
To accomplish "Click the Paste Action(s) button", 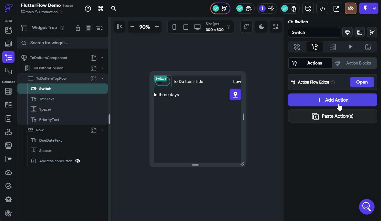I will coord(332,116).
